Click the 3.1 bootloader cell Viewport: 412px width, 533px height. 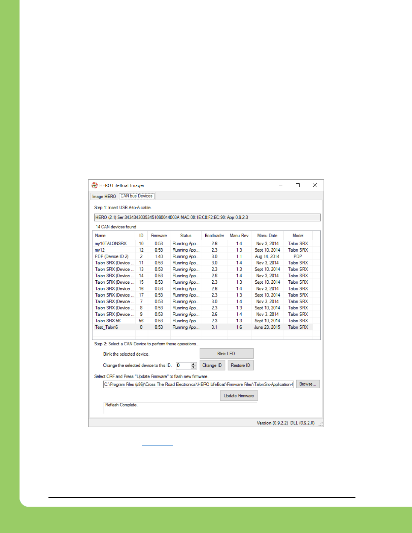coord(214,327)
